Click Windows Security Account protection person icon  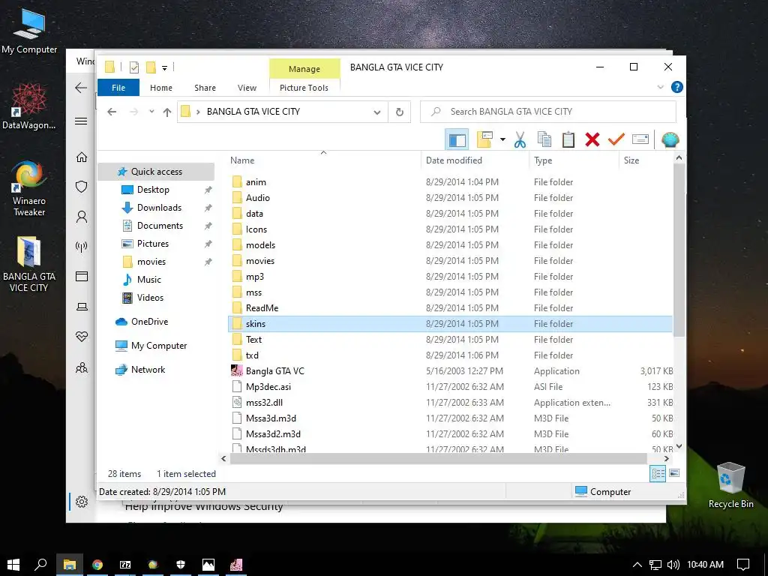coord(82,217)
